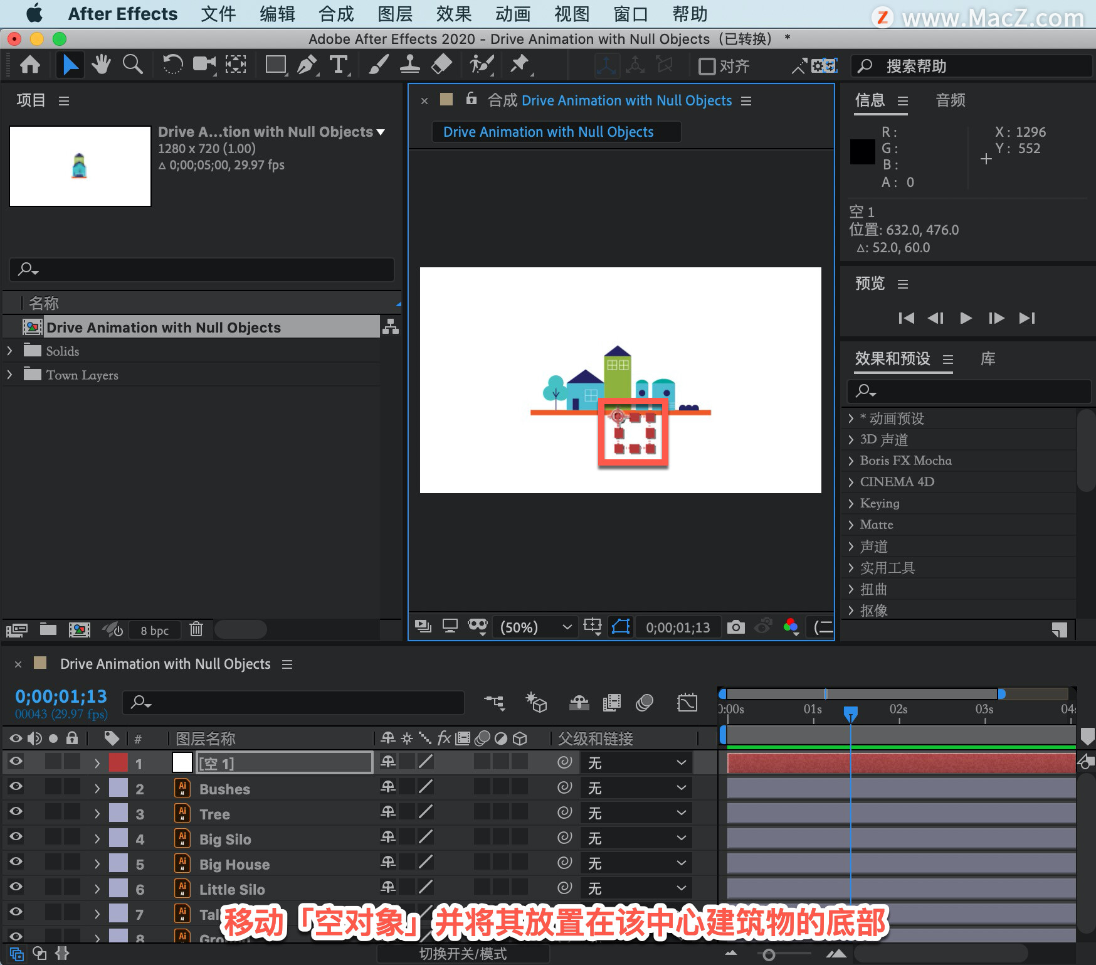Click the Home icon in toolbar
The height and width of the screenshot is (965, 1096).
tap(30, 65)
